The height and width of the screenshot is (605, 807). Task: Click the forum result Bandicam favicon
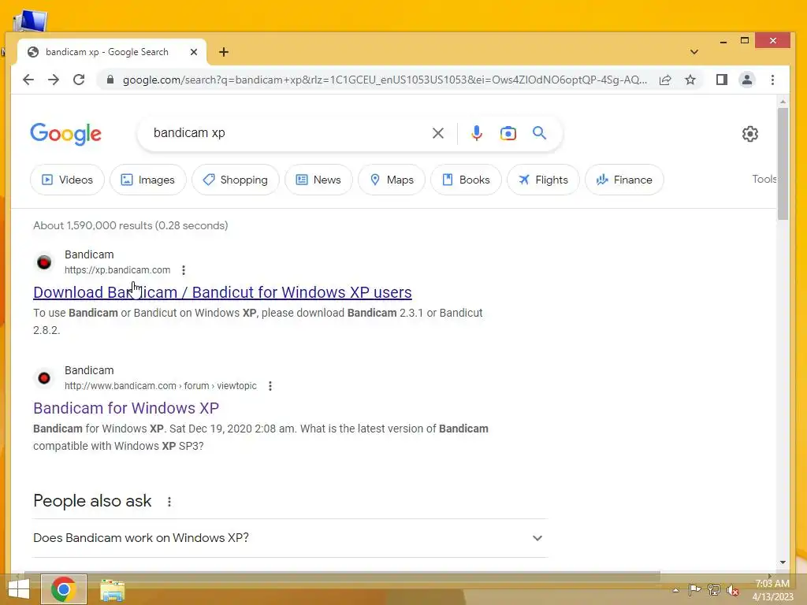pos(44,378)
